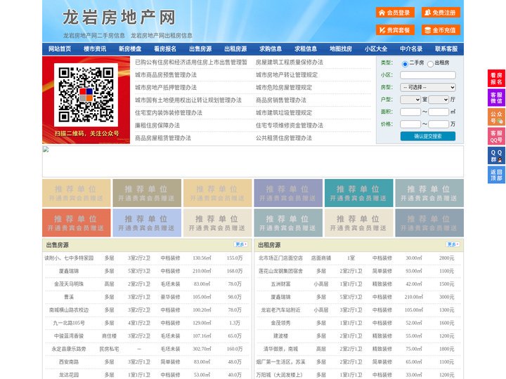Open the 中介名录 menu item

(x=411, y=49)
